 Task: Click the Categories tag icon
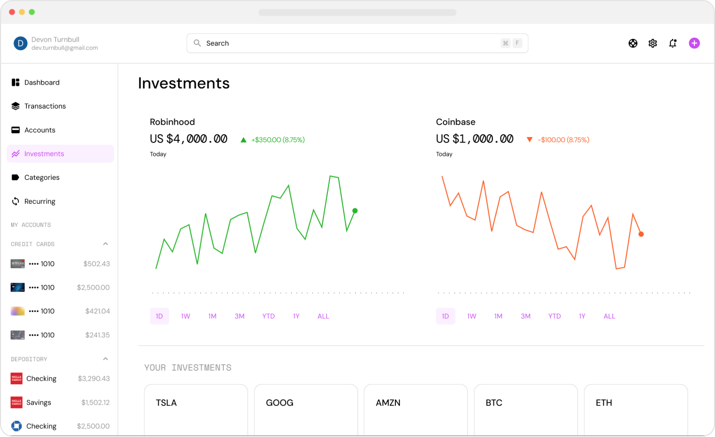point(16,178)
